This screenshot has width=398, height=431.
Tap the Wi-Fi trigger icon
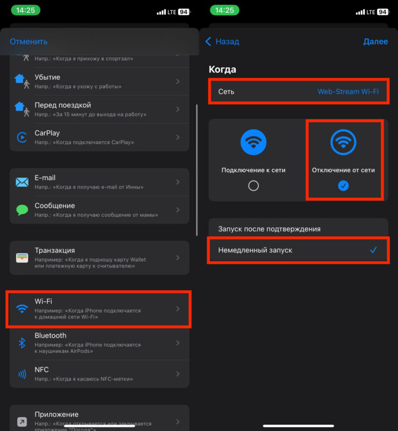22,309
